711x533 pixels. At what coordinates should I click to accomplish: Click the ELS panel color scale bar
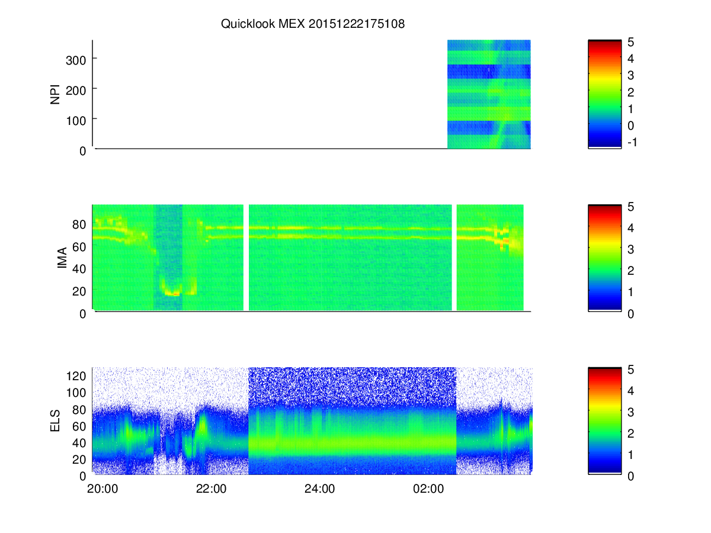pos(604,420)
